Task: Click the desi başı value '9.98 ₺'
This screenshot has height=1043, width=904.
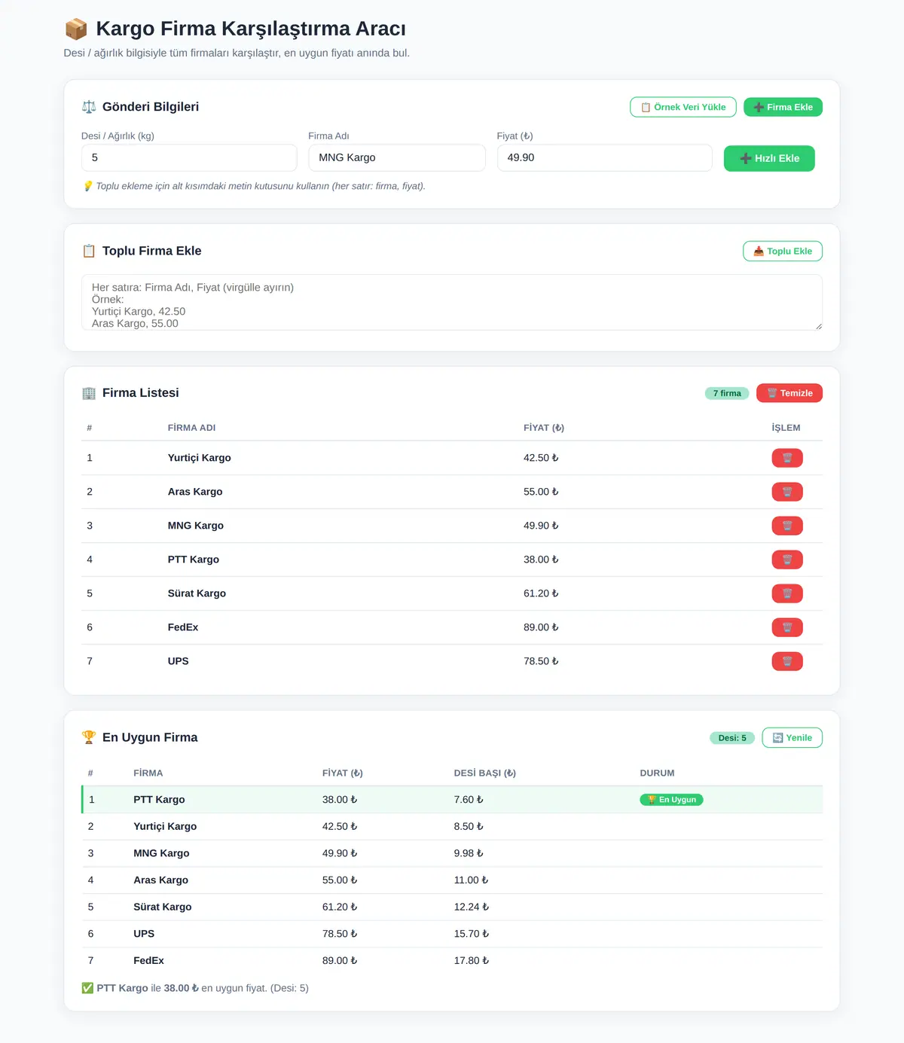Action: [x=469, y=853]
